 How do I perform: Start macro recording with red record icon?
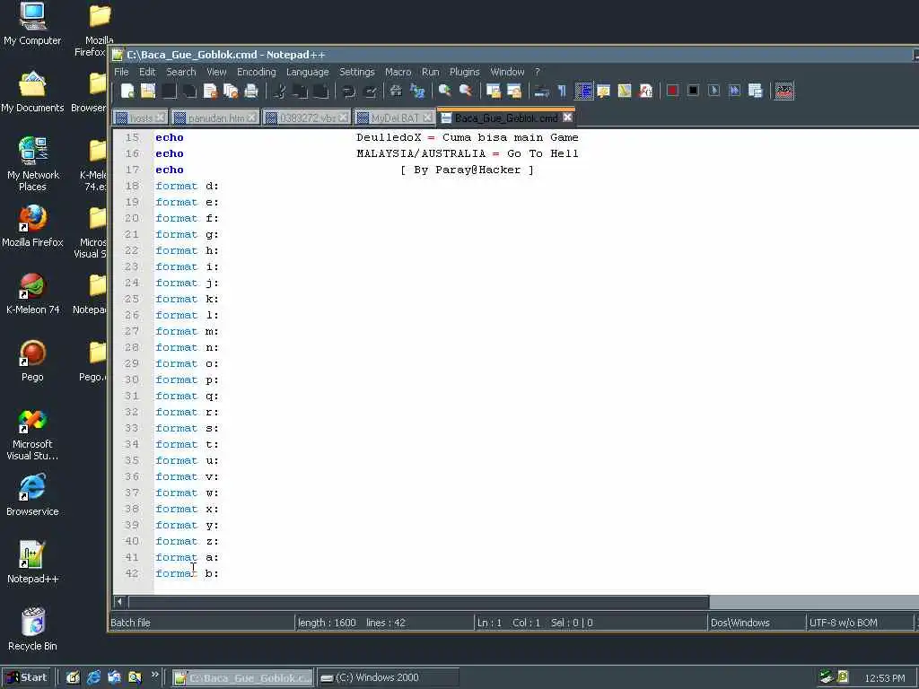pos(673,91)
